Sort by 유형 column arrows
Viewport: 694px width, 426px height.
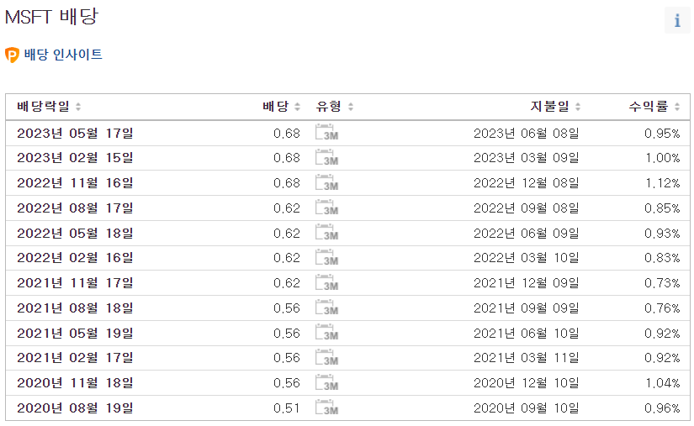click(x=351, y=107)
